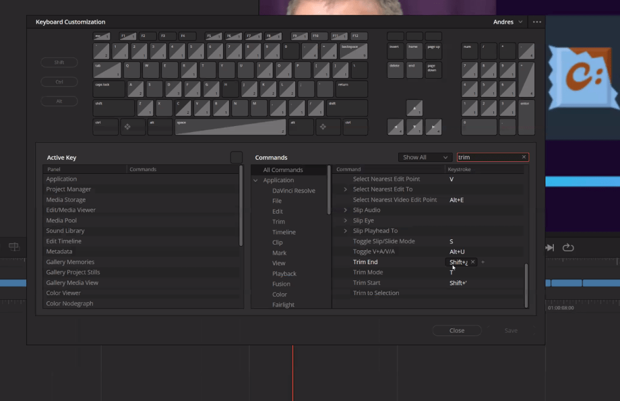Select Select Nearest Edit Point row
620x401 pixels.
tap(428, 179)
